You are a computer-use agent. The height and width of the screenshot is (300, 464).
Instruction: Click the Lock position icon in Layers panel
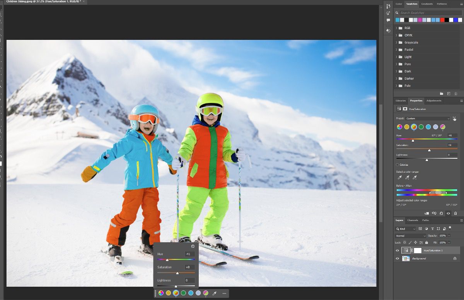click(x=415, y=242)
